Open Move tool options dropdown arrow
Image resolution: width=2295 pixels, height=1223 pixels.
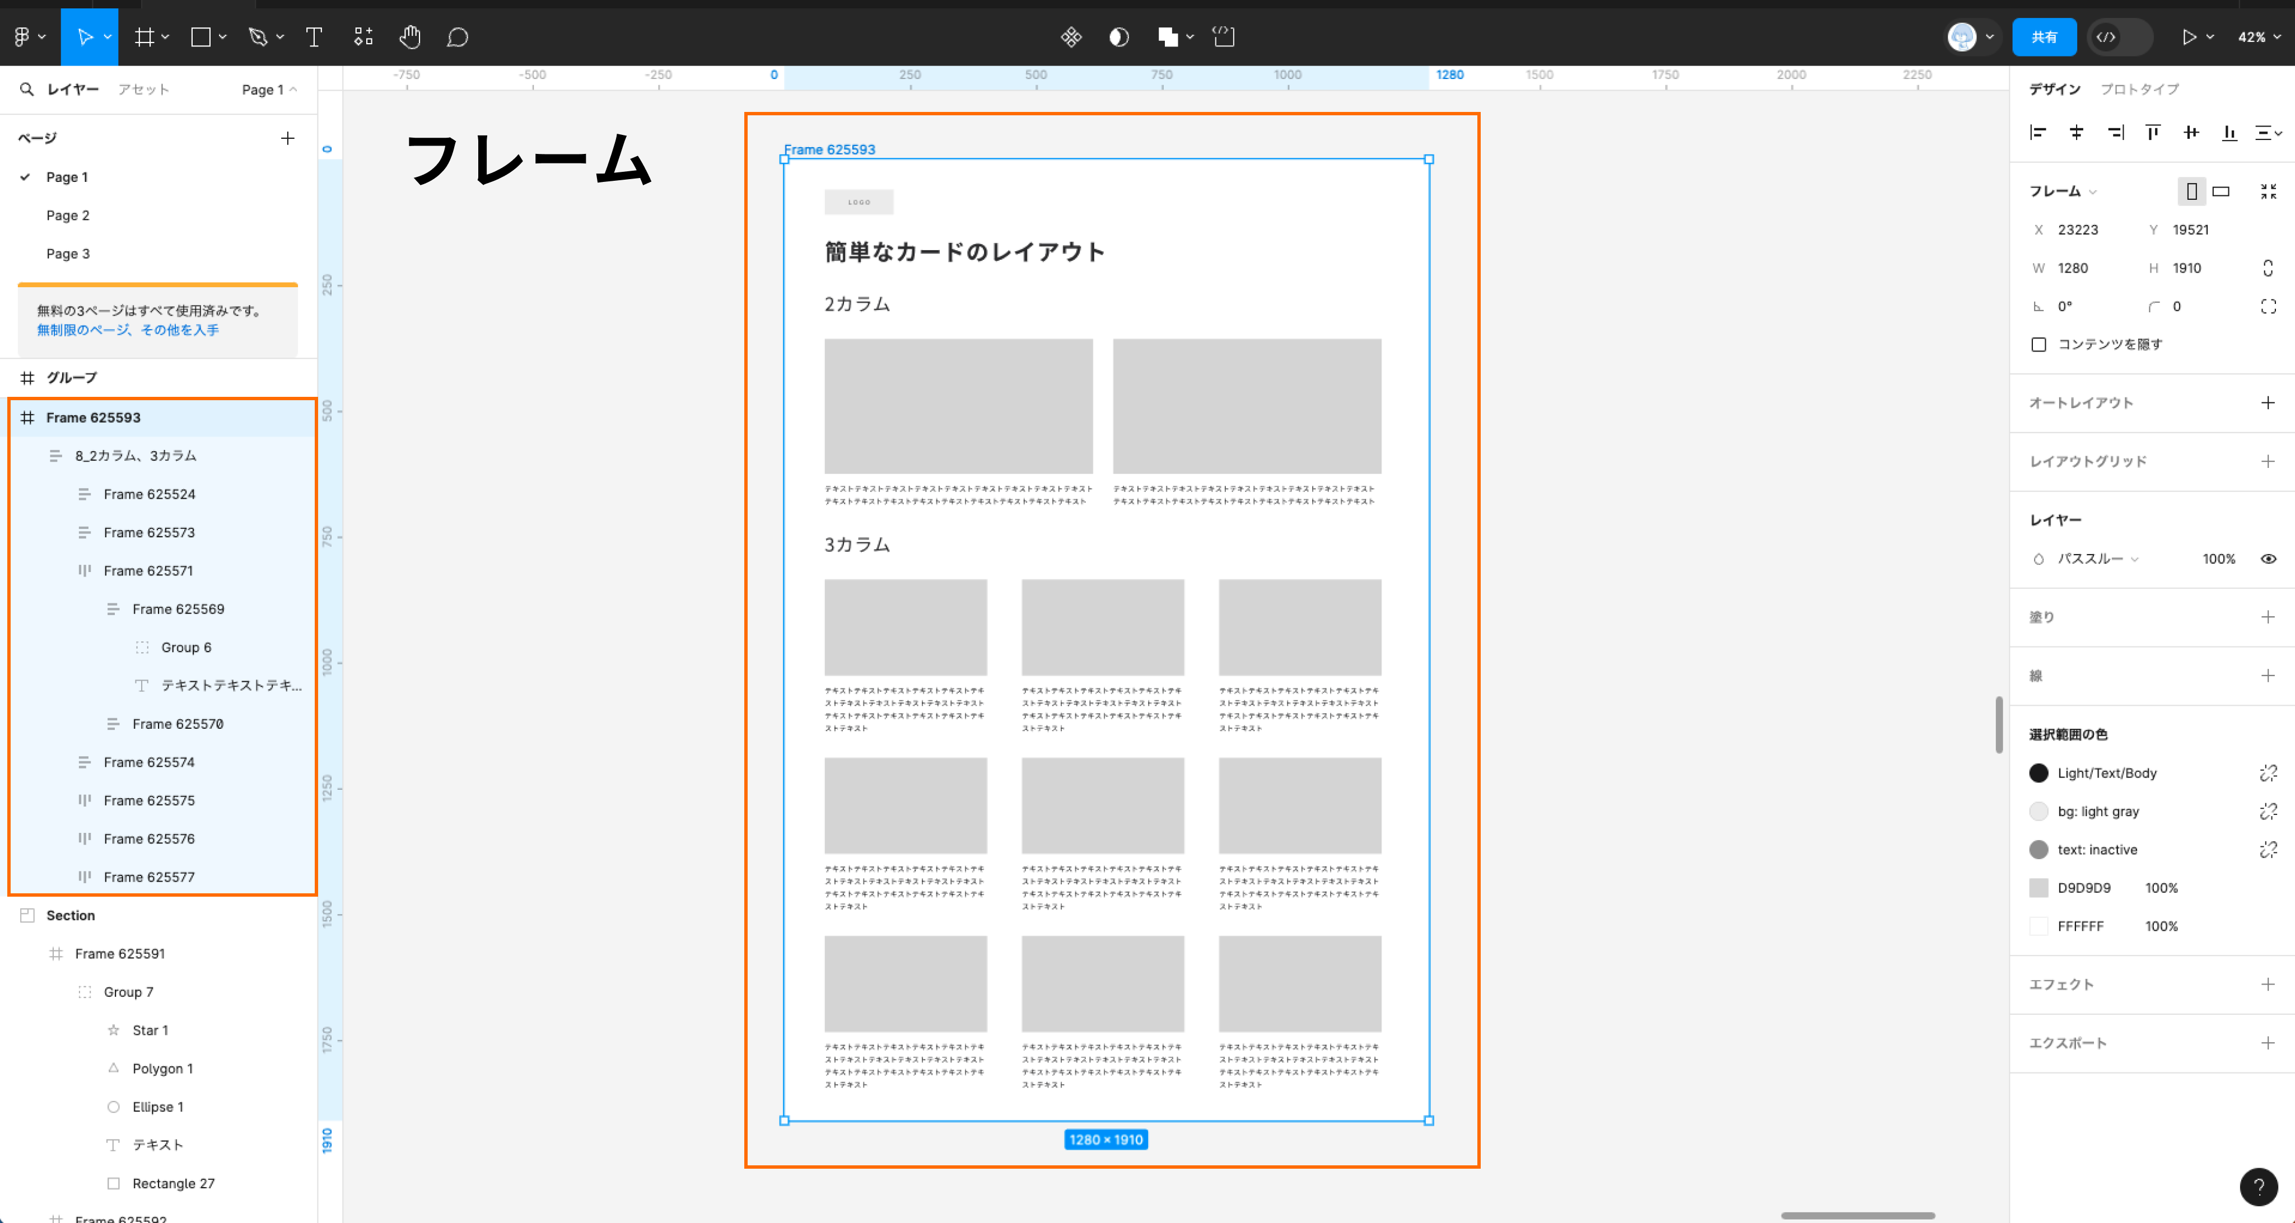click(x=108, y=36)
